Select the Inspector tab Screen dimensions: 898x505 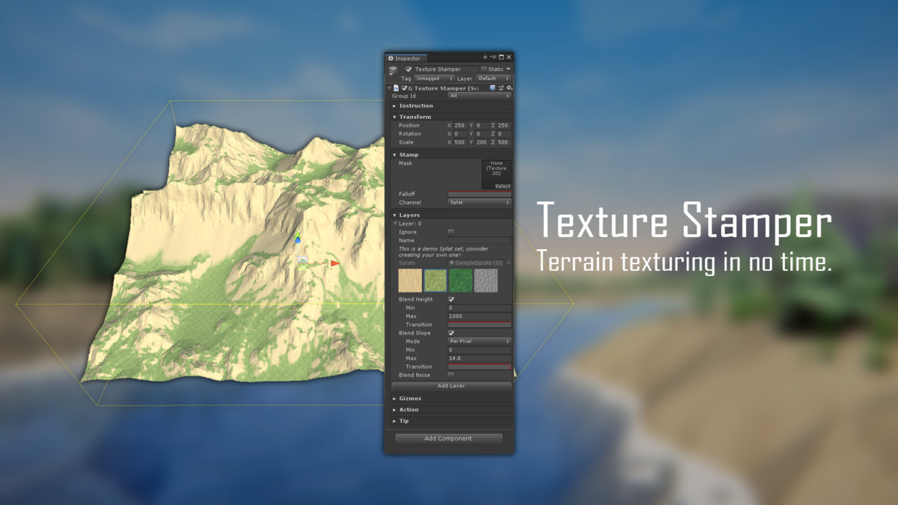(x=406, y=58)
